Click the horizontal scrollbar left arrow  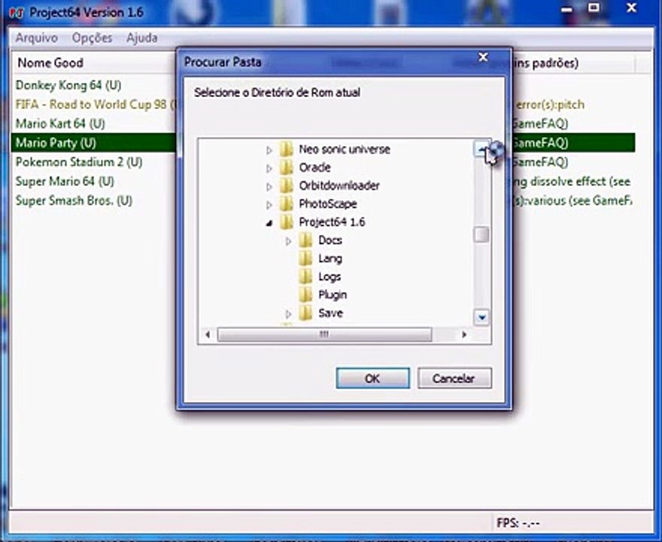pyautogui.click(x=208, y=334)
